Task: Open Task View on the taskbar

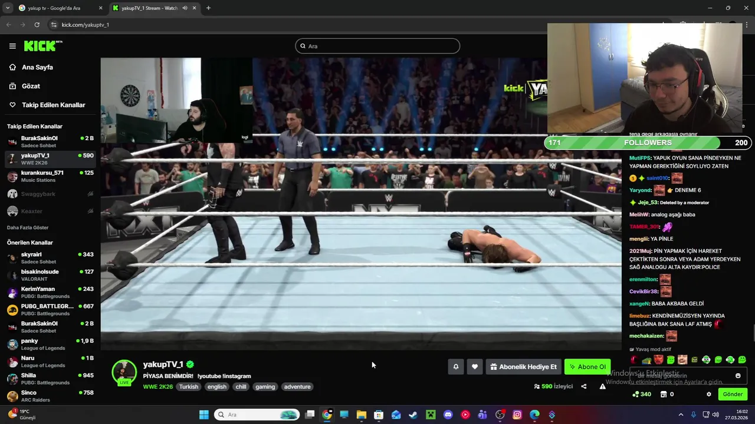Action: (310, 415)
